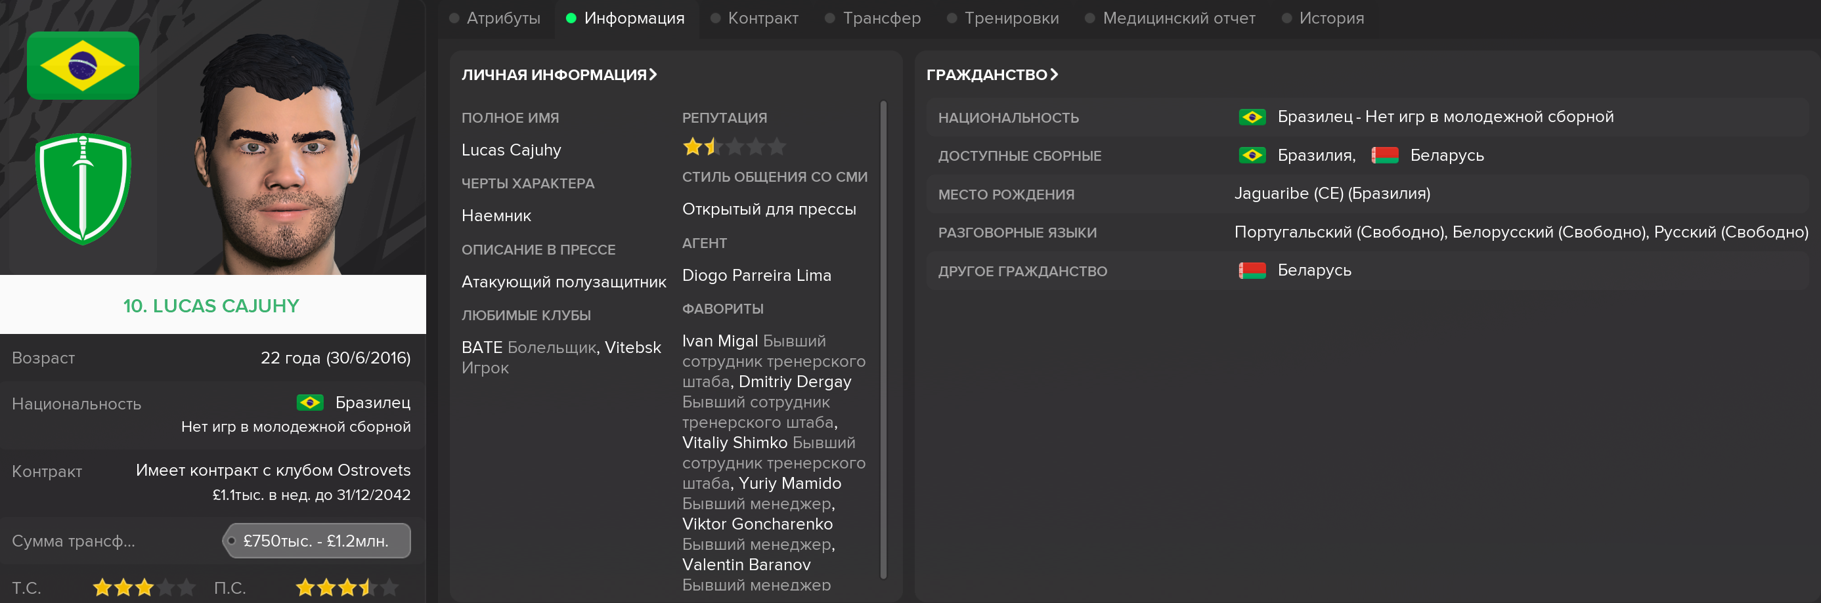Click the large Brazil flag icon
The image size is (1821, 603).
pyautogui.click(x=83, y=65)
